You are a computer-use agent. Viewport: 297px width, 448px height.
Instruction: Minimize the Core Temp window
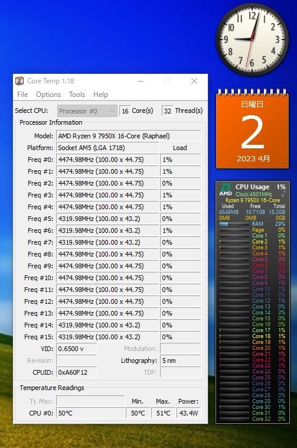click(141, 81)
